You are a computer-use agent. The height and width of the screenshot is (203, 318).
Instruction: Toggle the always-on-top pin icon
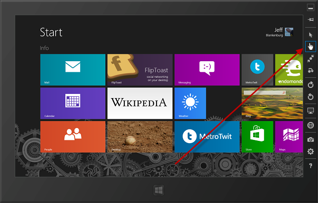311,20
